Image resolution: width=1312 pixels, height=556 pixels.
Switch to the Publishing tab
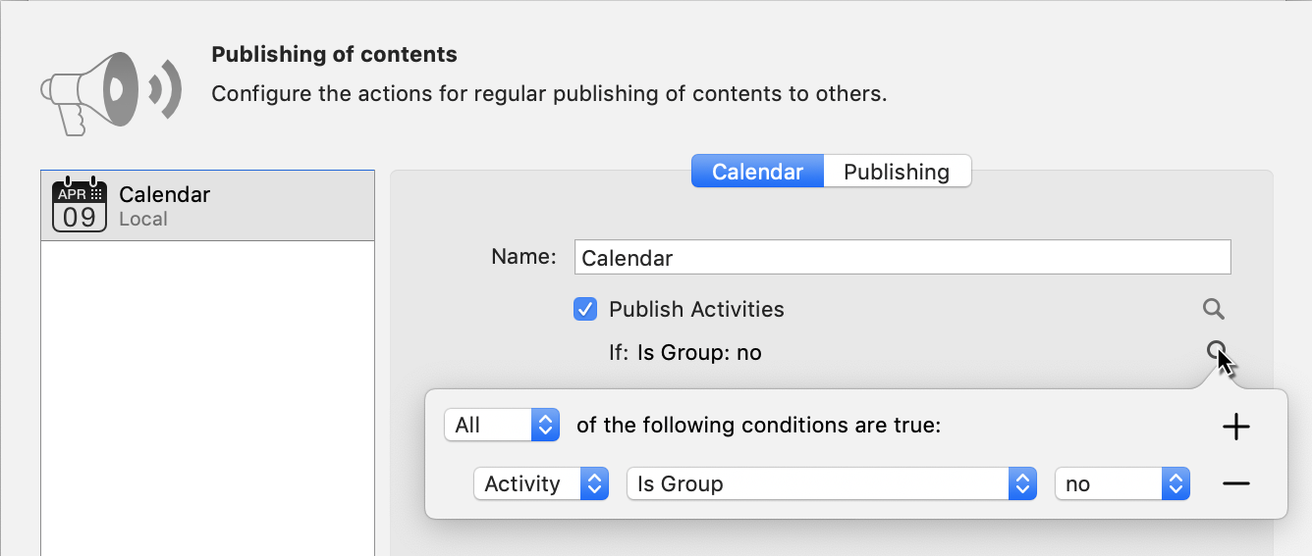(x=897, y=172)
